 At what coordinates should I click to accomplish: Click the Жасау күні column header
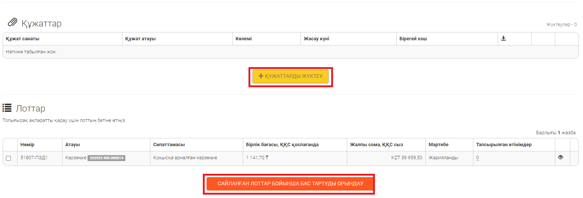(316, 39)
